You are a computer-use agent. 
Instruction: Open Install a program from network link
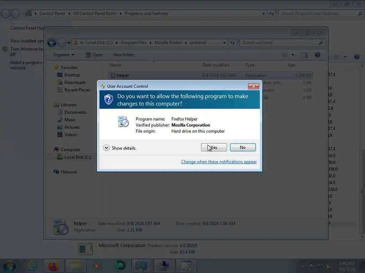(26, 65)
